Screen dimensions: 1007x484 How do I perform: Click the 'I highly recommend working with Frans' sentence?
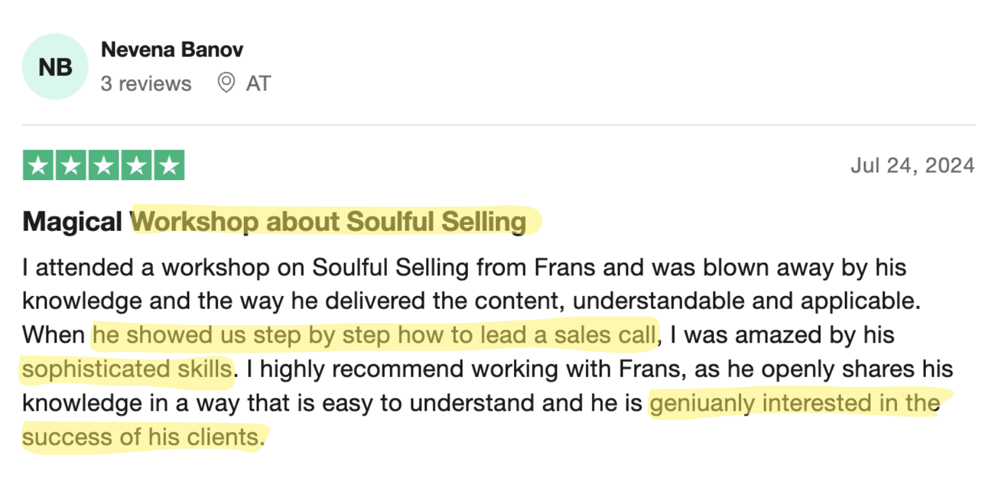(464, 369)
